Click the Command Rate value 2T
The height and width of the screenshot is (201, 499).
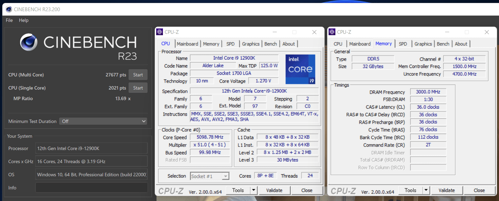coord(428,144)
